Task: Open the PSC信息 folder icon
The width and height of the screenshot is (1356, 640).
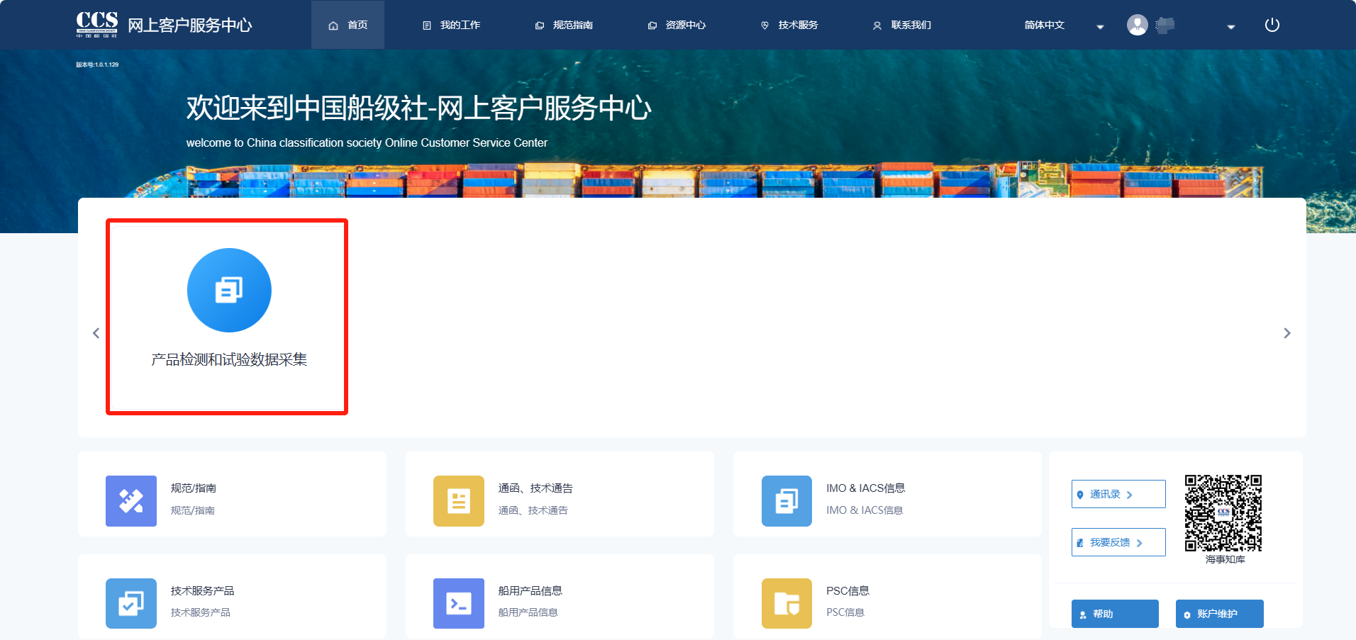Action: [787, 603]
